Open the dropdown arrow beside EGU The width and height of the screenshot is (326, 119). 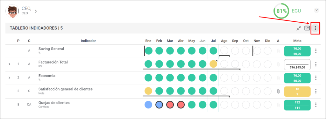[316, 10]
